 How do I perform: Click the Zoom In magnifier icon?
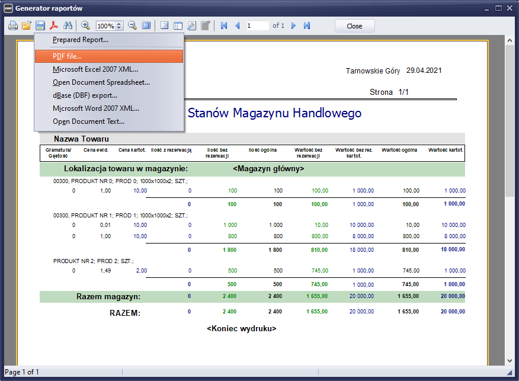(85, 25)
